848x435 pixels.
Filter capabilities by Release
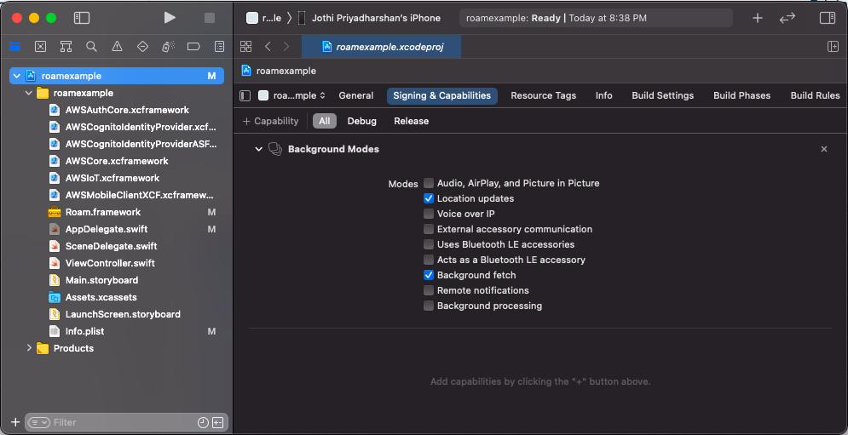411,121
